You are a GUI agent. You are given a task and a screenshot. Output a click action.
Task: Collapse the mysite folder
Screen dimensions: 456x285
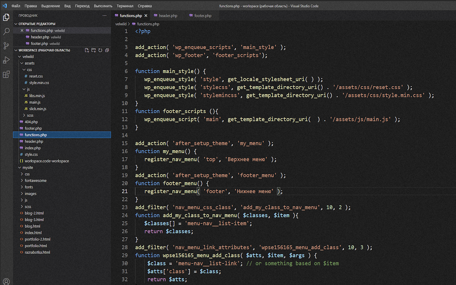(28, 168)
